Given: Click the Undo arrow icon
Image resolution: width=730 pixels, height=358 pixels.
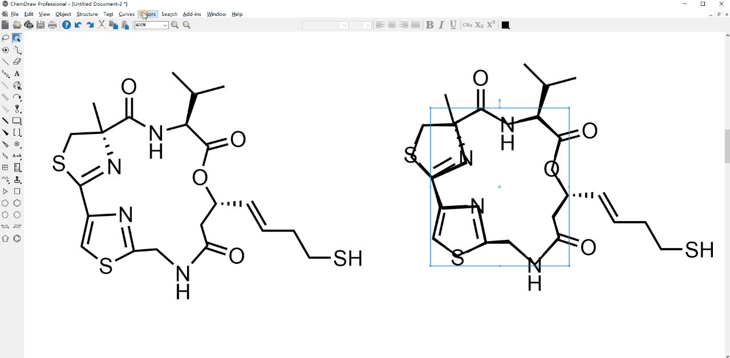Looking at the screenshot, I should tap(78, 25).
